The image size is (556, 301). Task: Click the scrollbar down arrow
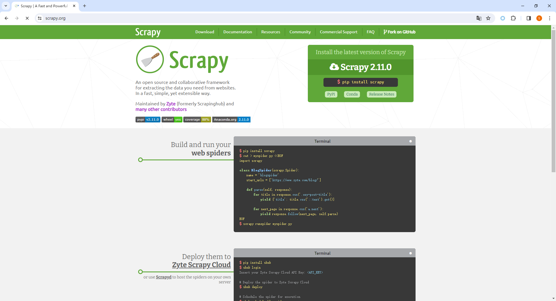(553, 298)
